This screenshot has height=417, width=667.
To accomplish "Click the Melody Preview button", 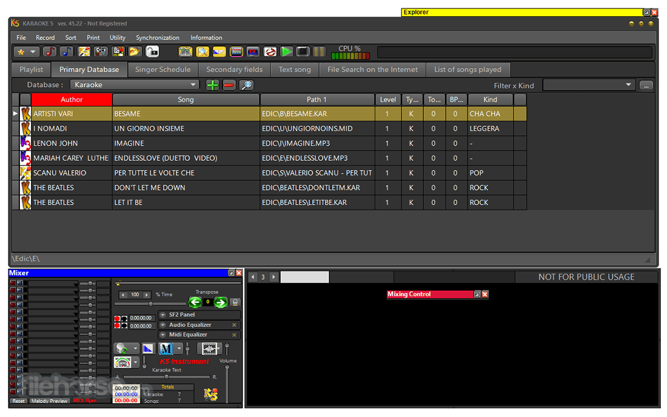I will point(49,401).
